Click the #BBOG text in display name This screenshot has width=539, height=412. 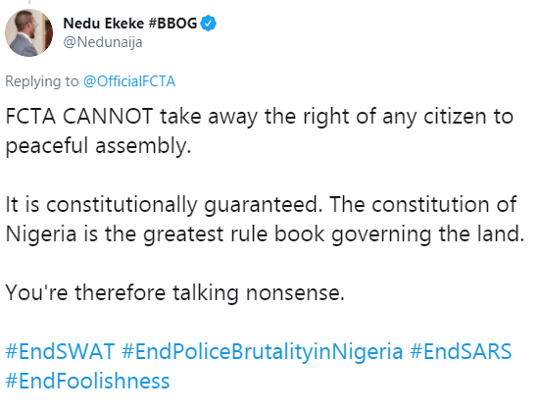pos(172,24)
